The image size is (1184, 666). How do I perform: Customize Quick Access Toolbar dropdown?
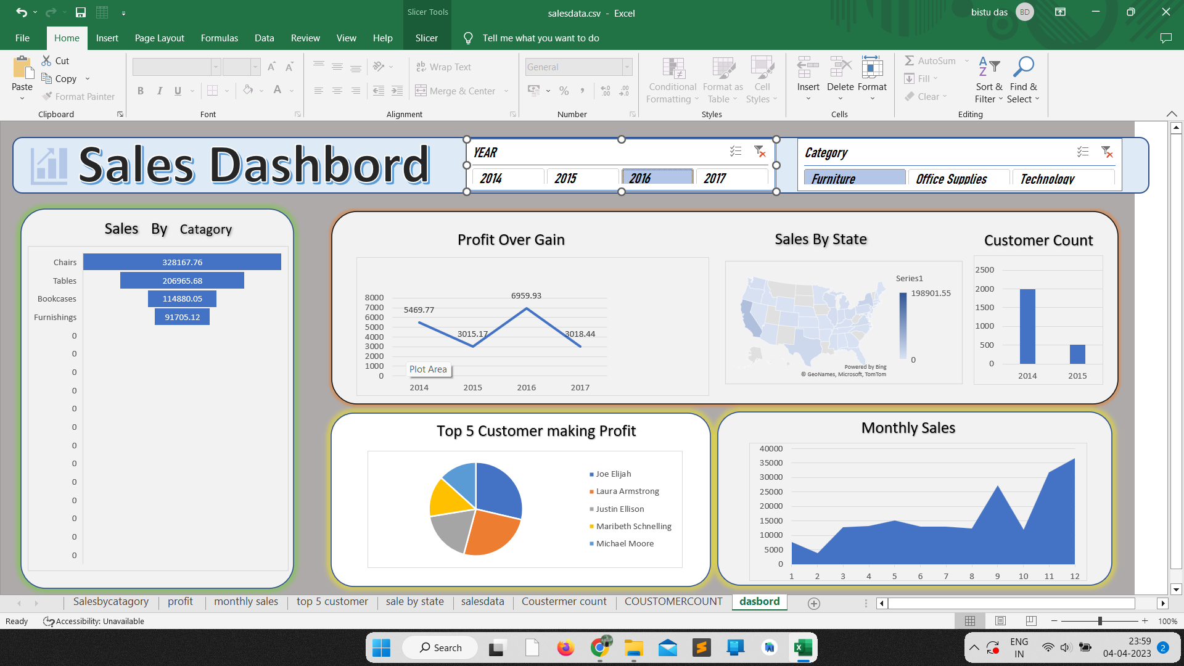click(124, 13)
